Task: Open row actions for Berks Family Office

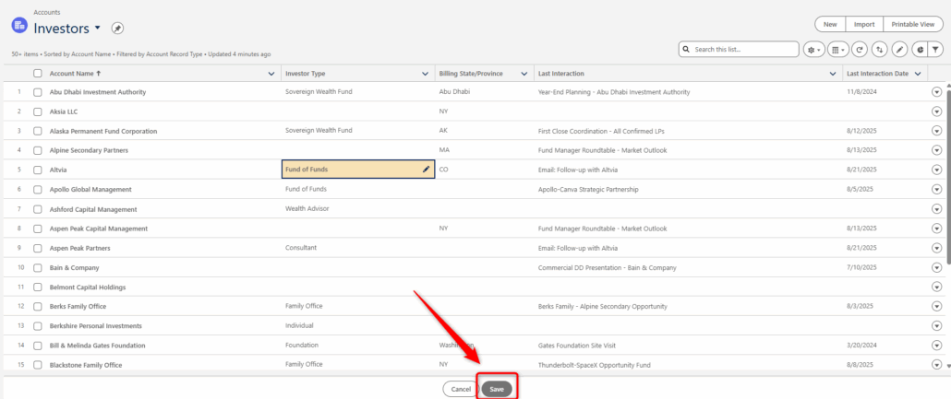Action: click(x=936, y=306)
